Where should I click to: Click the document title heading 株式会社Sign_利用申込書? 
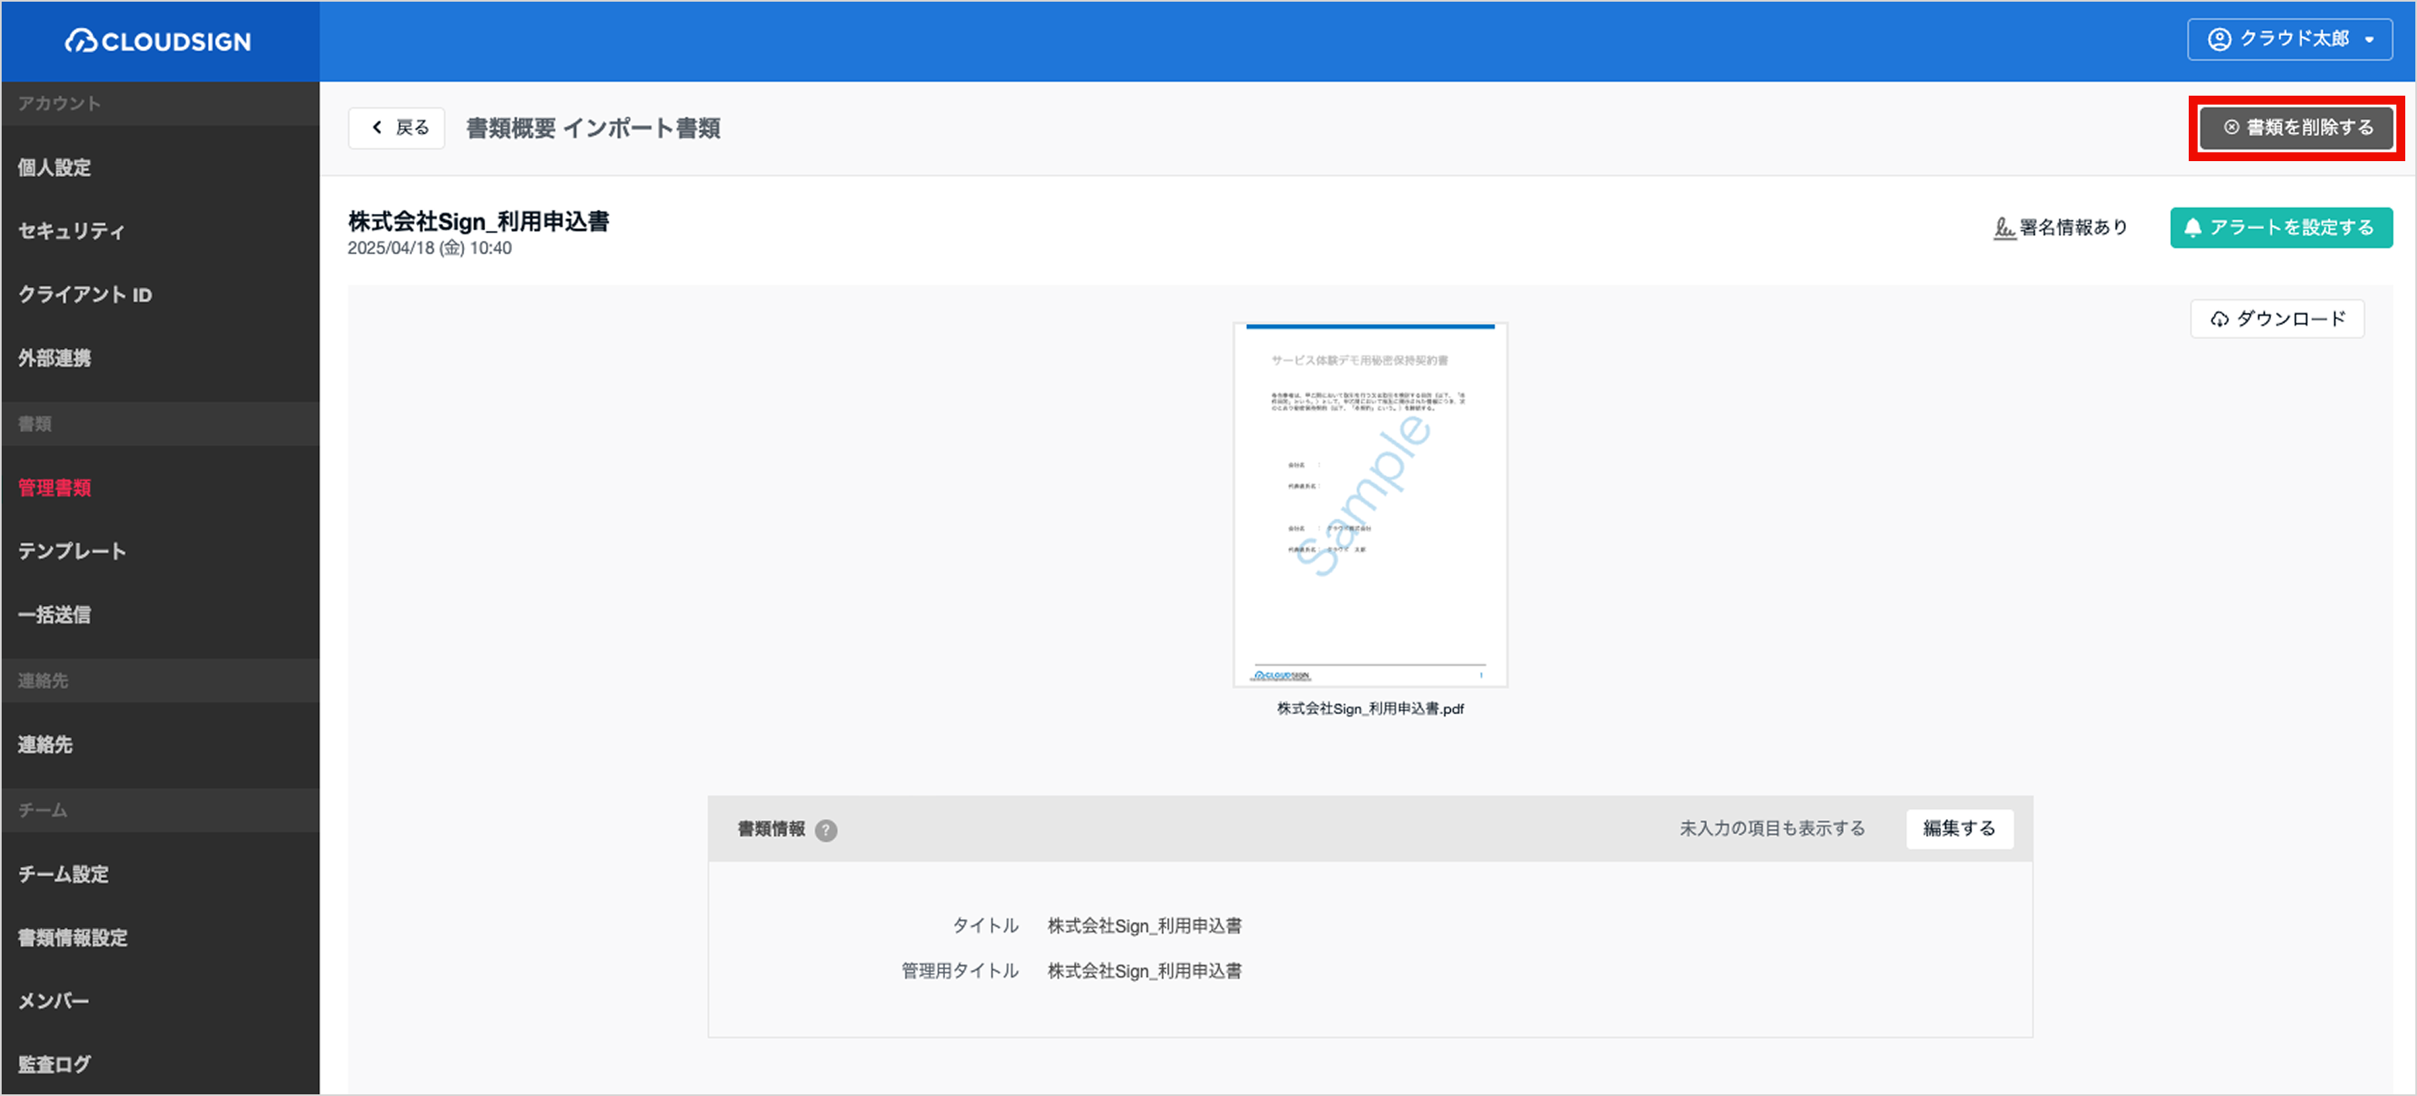(478, 222)
